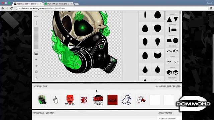
Task: Click the COLLECTIONS heading
Action: [x=165, y=113]
